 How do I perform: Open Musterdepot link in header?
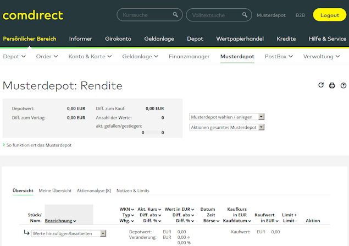click(271, 15)
